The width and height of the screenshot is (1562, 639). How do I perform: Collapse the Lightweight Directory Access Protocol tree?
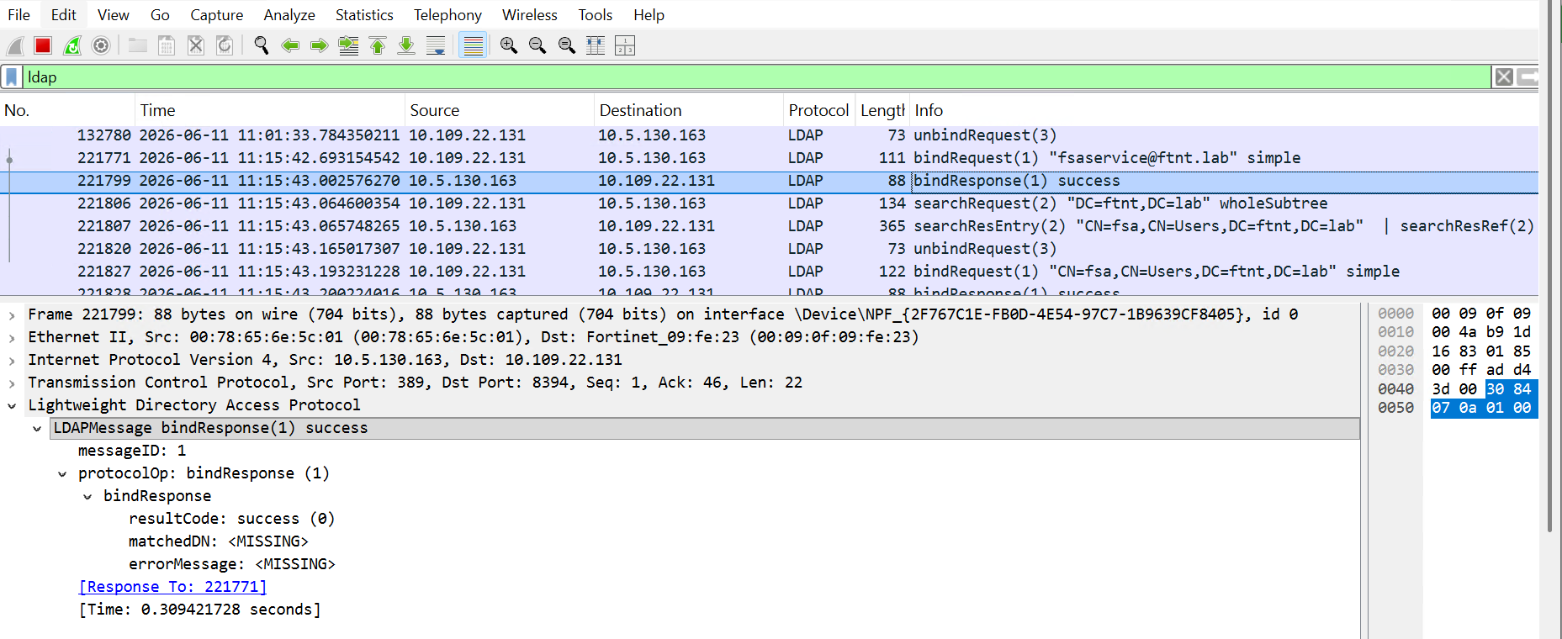click(x=12, y=405)
